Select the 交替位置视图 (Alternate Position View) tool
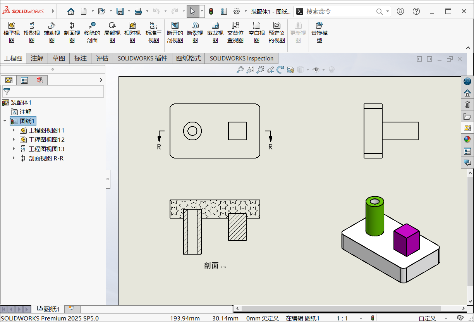Viewport: 474px width, 322px height. pos(235,33)
